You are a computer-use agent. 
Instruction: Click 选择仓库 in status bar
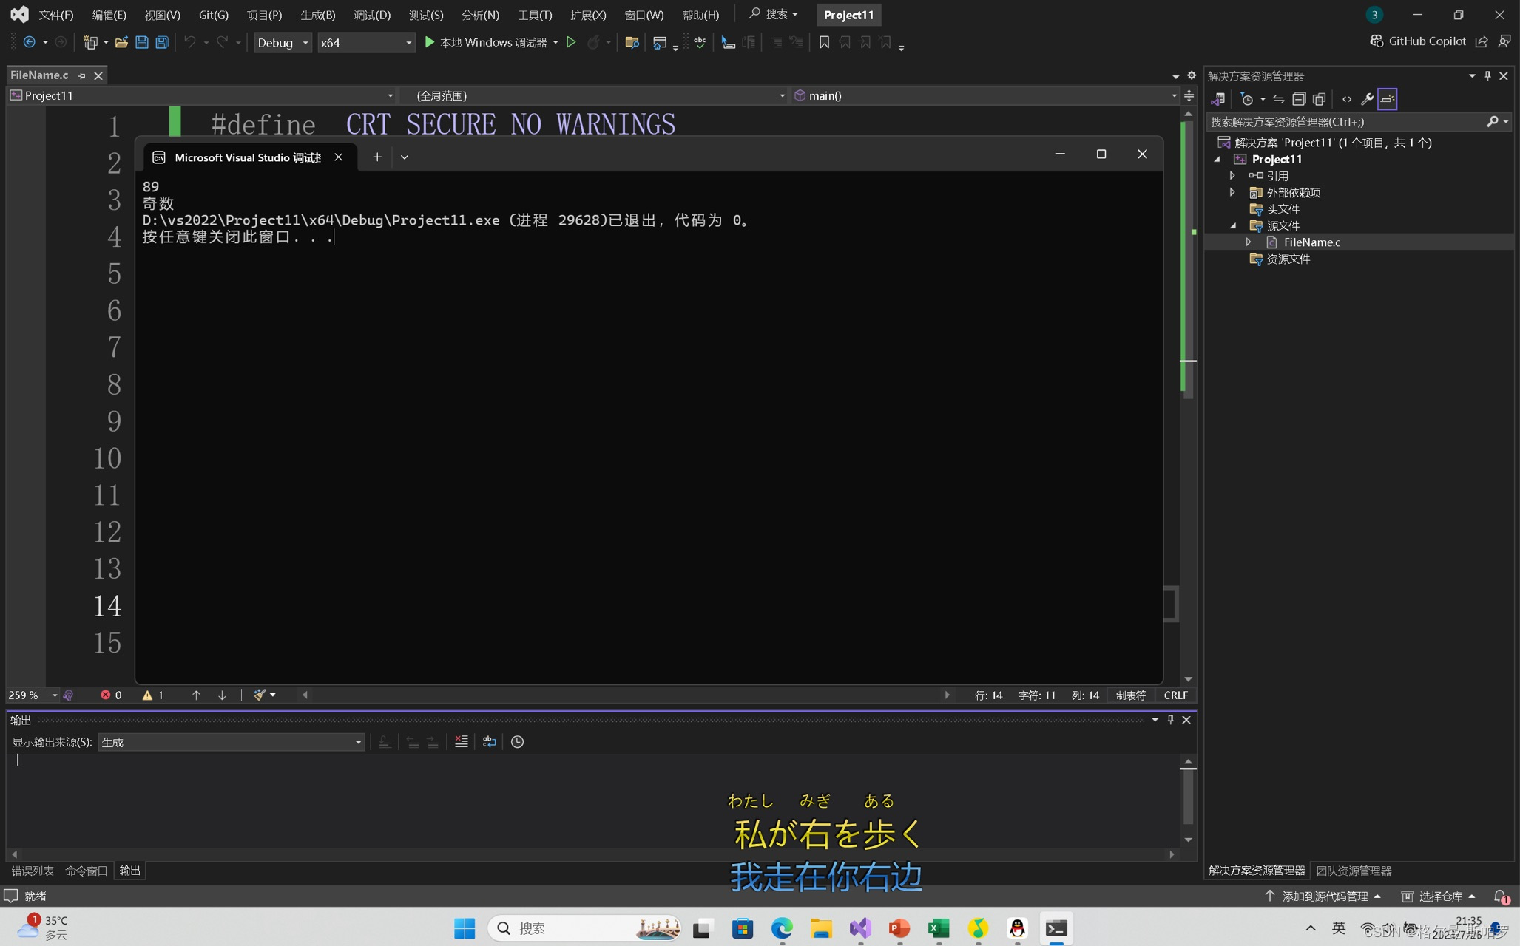click(1439, 896)
